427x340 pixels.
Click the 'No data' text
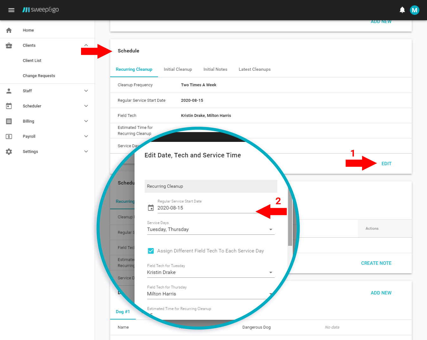tap(332, 327)
